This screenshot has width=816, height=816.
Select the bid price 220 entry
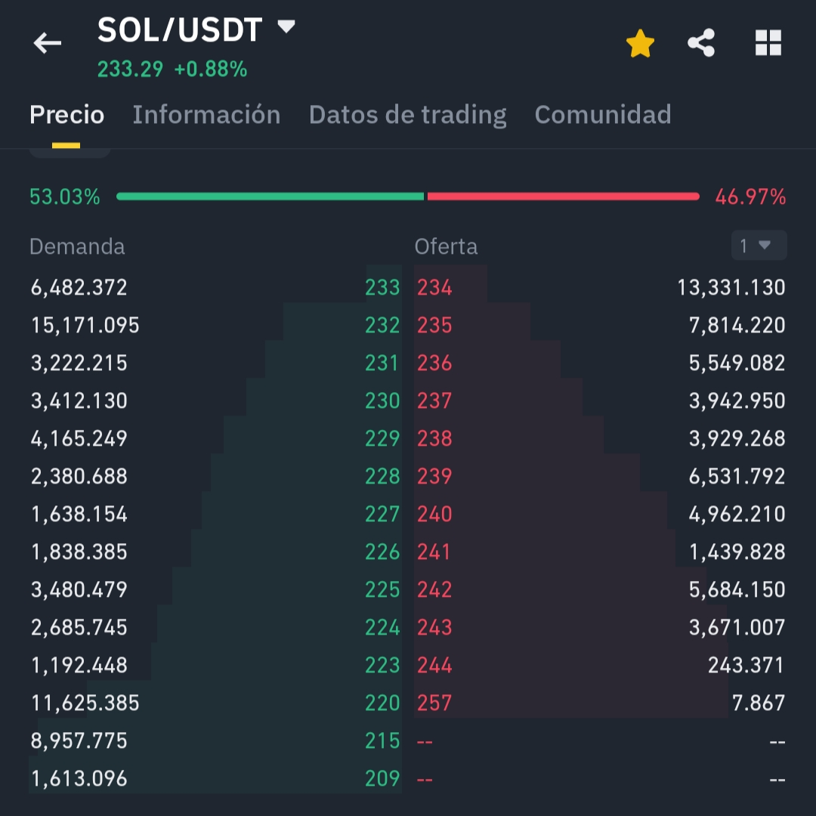[x=382, y=703]
